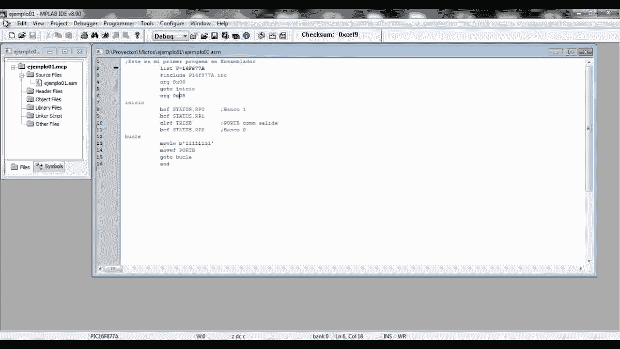Open Find using the binoculars icon
Image resolution: width=620 pixels, height=349 pixels.
coord(94,35)
